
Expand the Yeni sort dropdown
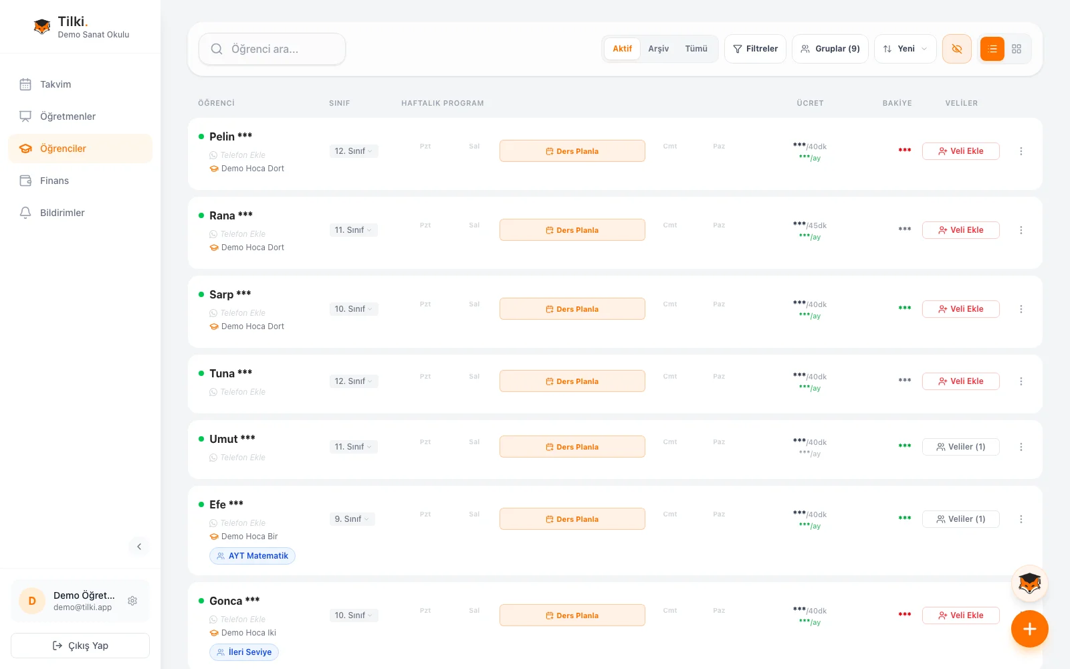pyautogui.click(x=905, y=49)
